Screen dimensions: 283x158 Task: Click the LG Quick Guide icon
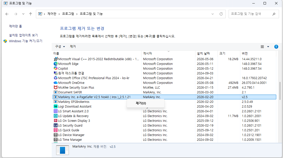(56, 130)
